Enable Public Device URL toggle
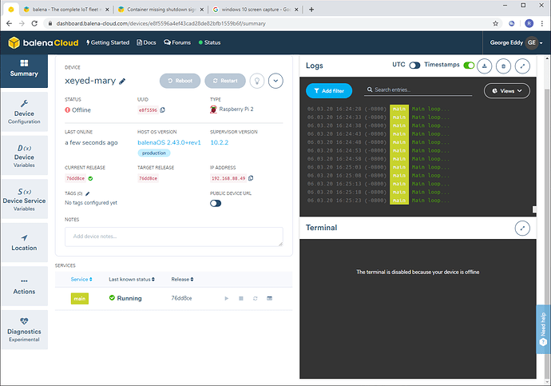This screenshot has height=386, width=551. tap(216, 204)
